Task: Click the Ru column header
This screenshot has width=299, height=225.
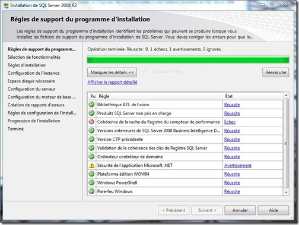Action: (x=93, y=96)
